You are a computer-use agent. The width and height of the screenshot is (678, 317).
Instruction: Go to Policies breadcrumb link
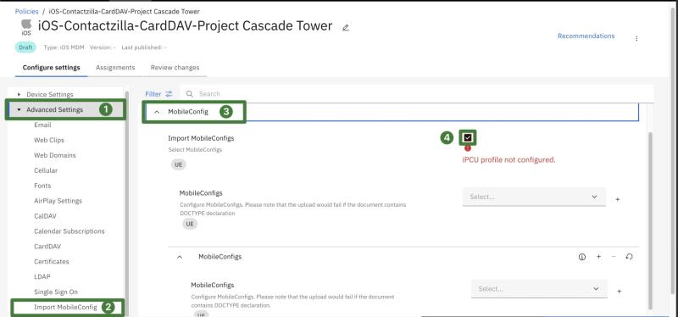[x=27, y=11]
